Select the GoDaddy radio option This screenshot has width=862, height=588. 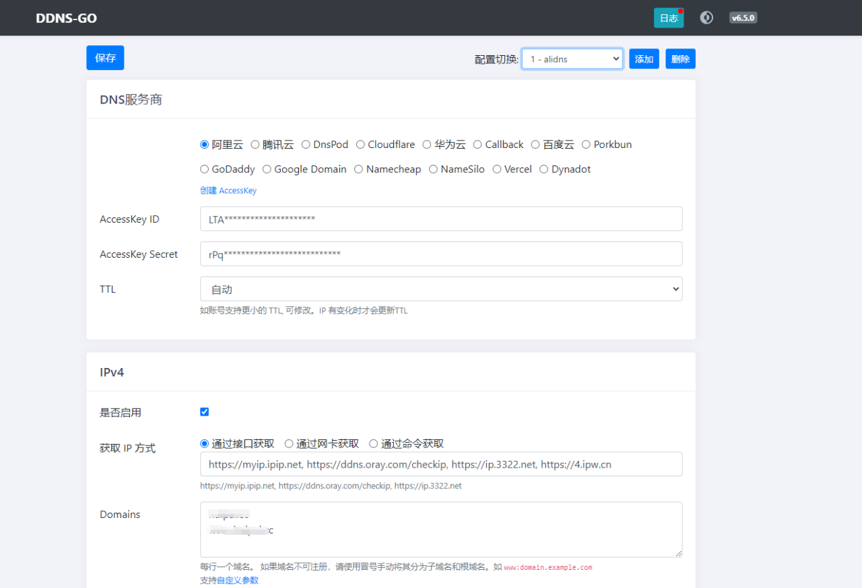tap(205, 170)
